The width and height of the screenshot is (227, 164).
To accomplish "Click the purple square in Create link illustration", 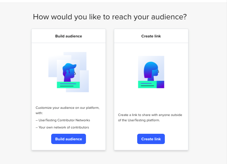I will (160, 84).
